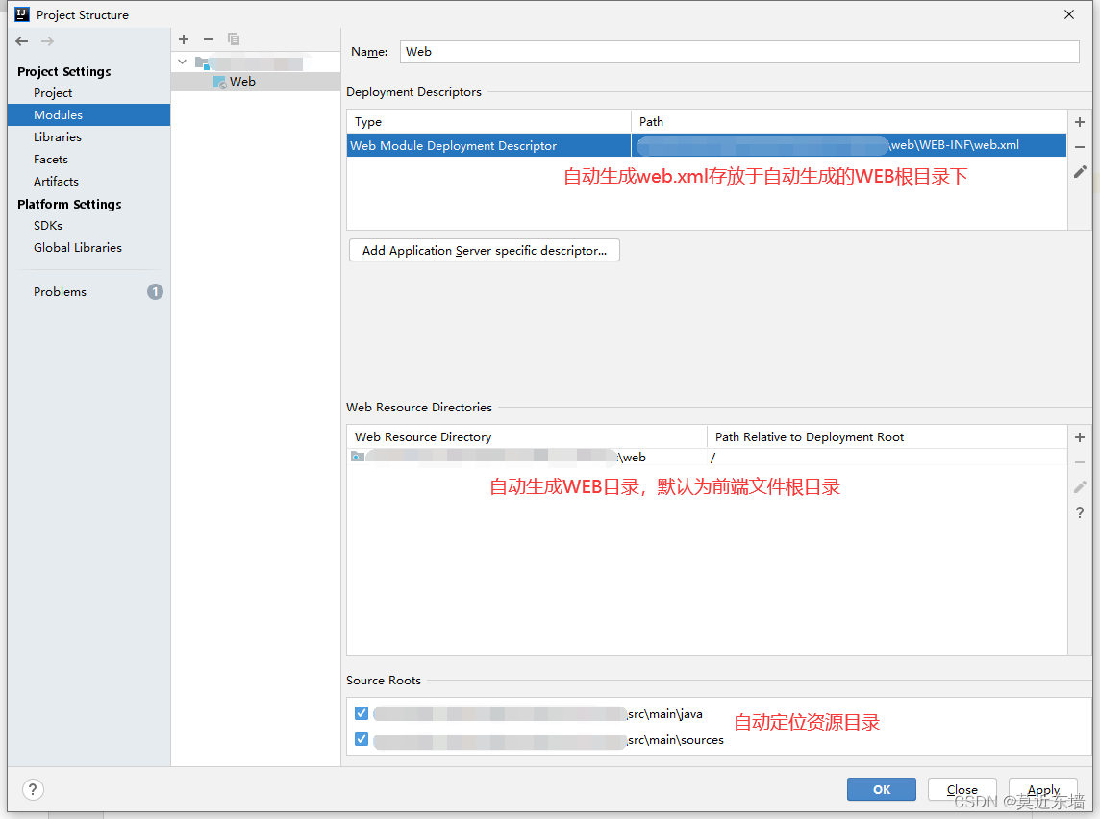Click the src\main\java path text
Screen dimensions: 1100x819
tap(664, 714)
